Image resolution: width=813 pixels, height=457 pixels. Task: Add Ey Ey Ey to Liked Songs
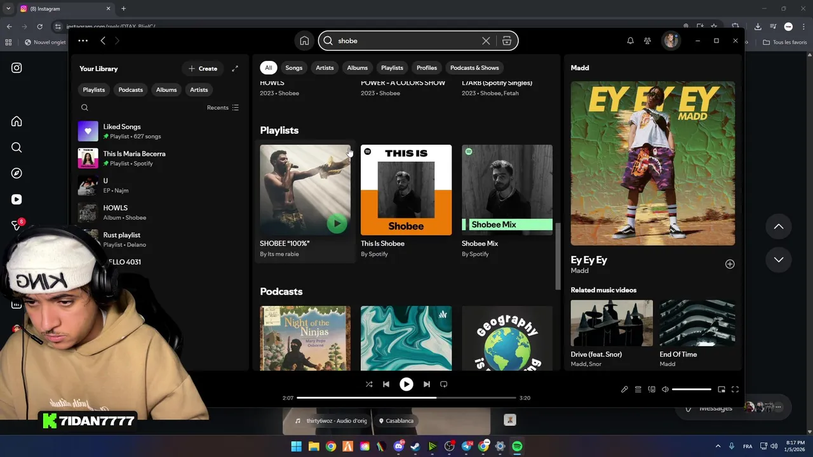(x=730, y=264)
